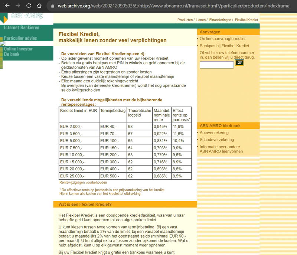Screen dimensions: 297x255
Task: Click looptijd cell value 68
Action: [140, 127]
